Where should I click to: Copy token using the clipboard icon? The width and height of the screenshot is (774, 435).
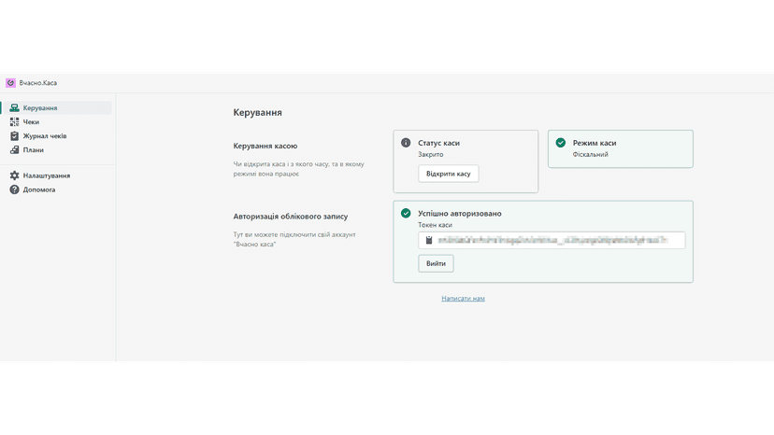pos(429,240)
